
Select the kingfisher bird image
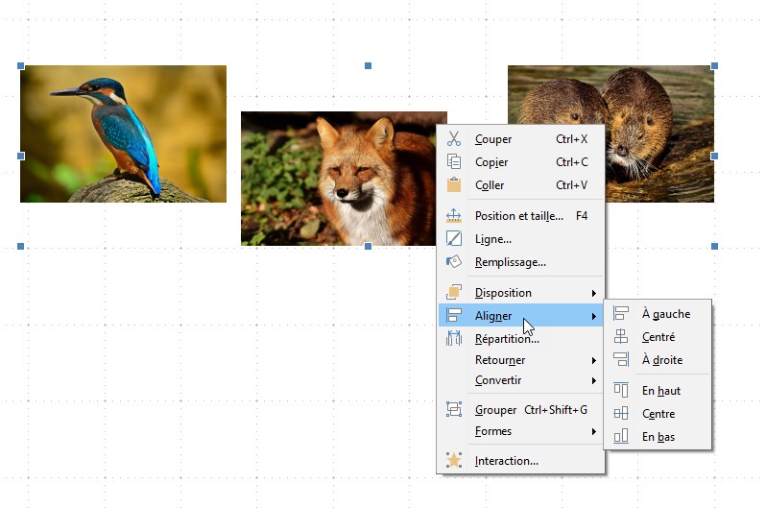click(x=123, y=133)
